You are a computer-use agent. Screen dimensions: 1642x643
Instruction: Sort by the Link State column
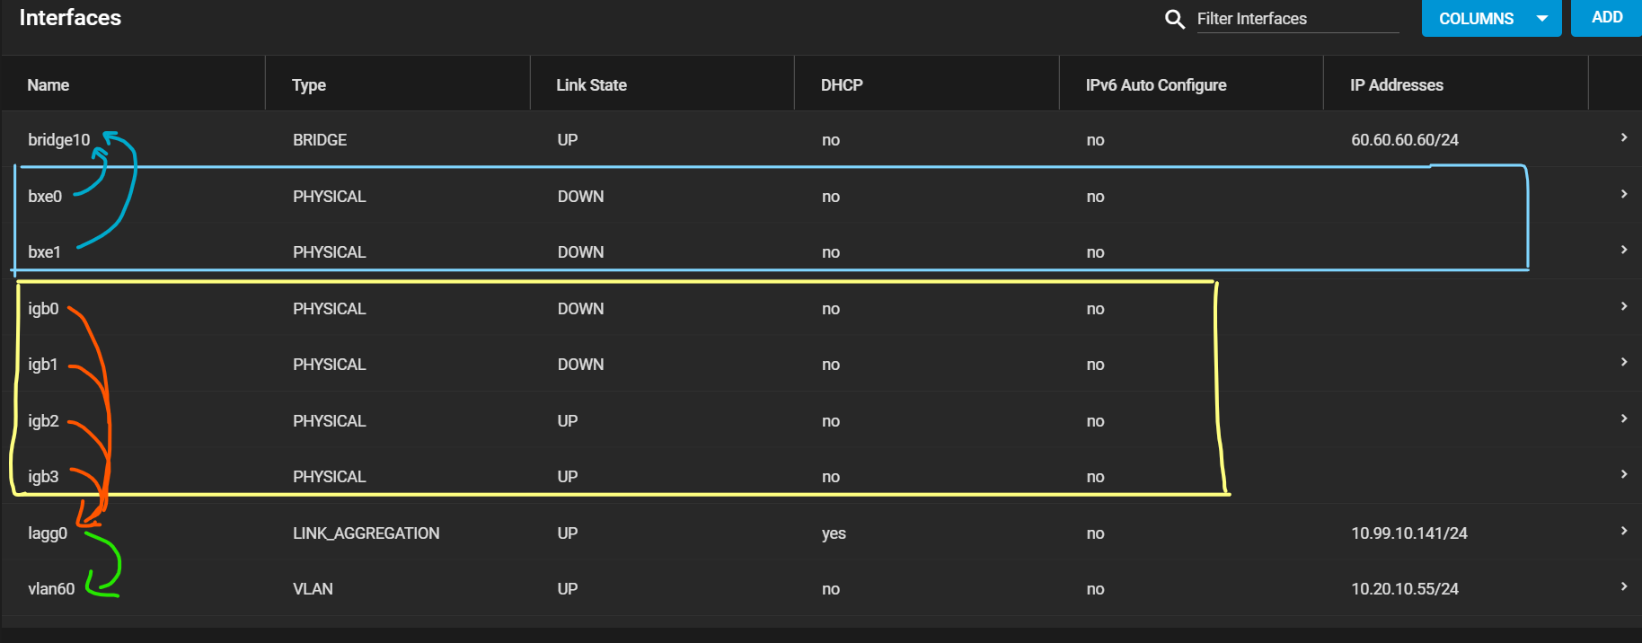pos(591,85)
